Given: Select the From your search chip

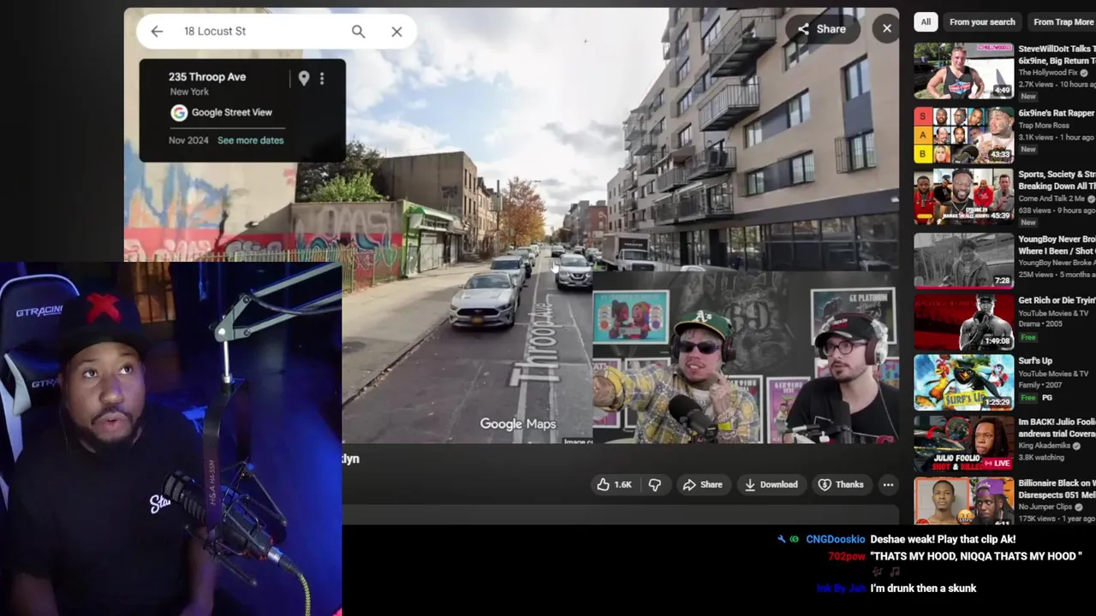Looking at the screenshot, I should tap(982, 22).
